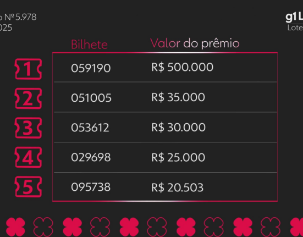Viewport: 303px width, 237px height.
Task: Click ticket number 053612
Action: click(x=90, y=128)
